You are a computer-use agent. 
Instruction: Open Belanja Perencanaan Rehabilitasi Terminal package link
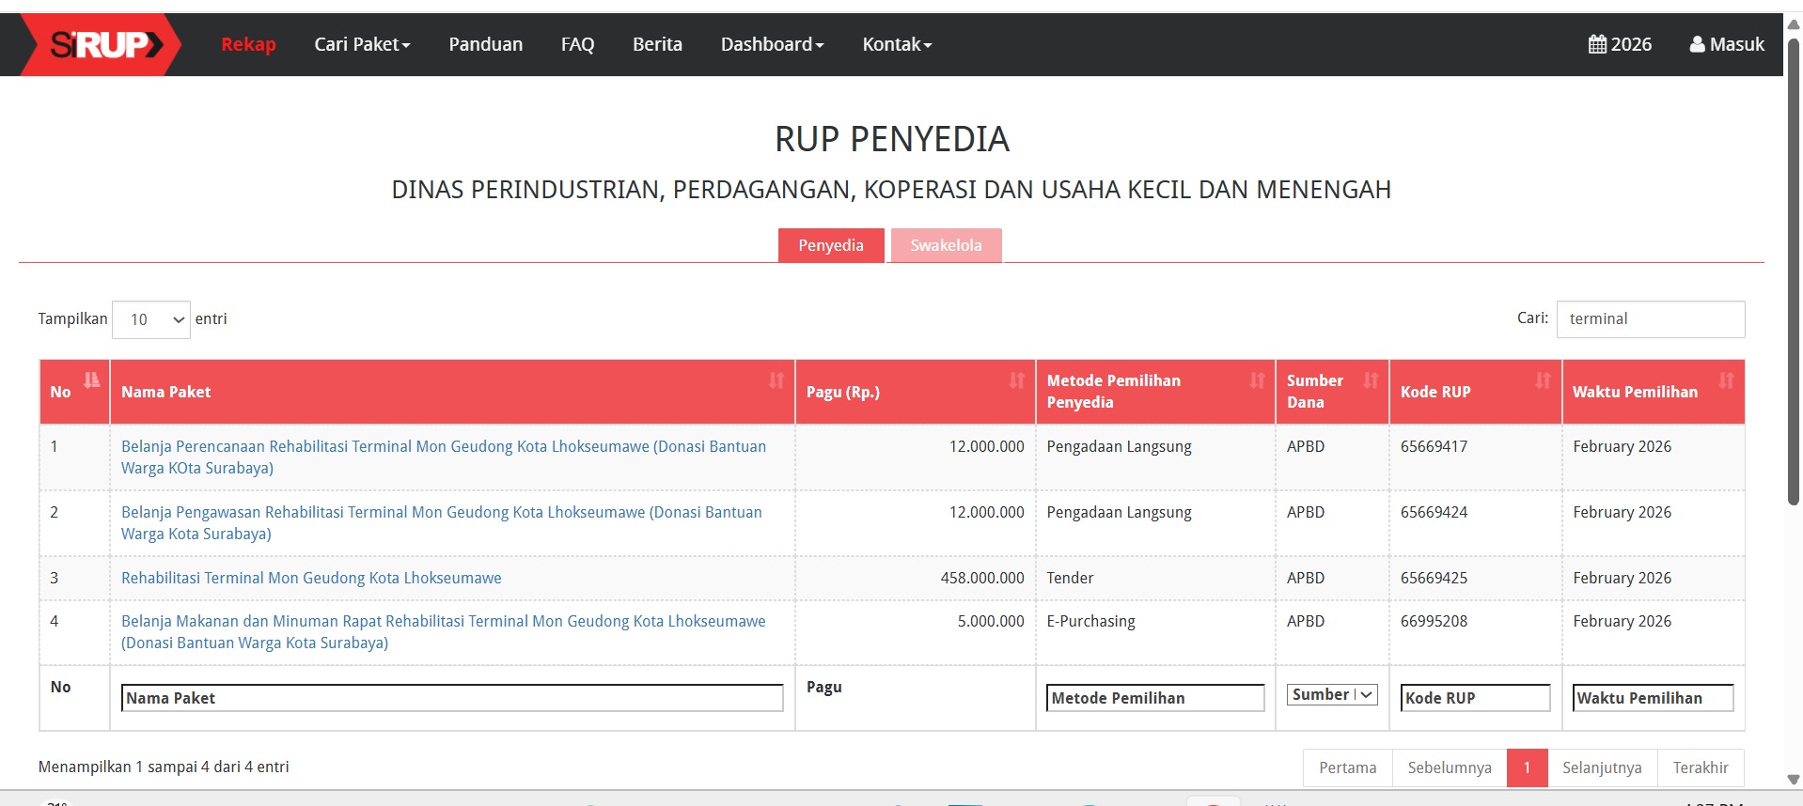click(x=444, y=457)
